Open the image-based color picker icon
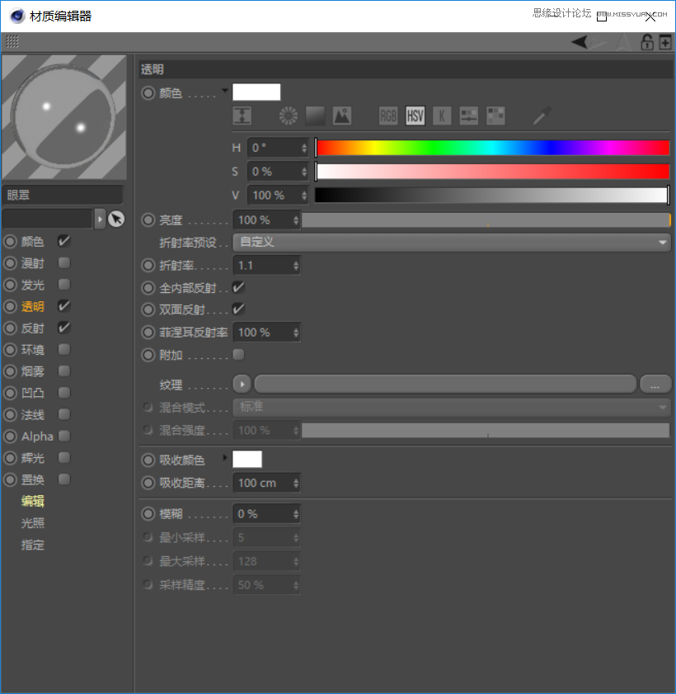The image size is (676, 694). coord(341,116)
